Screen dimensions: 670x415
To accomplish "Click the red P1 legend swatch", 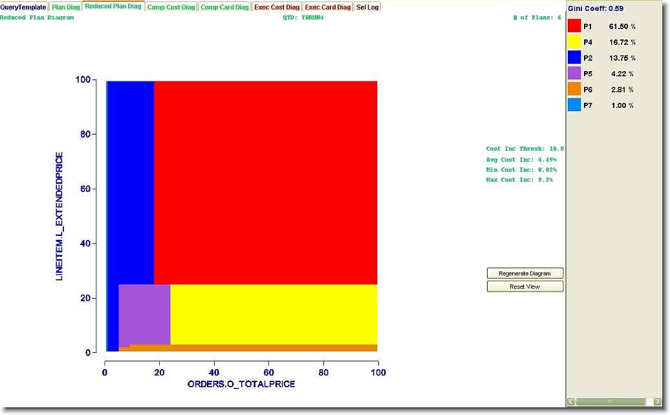I will [x=574, y=26].
